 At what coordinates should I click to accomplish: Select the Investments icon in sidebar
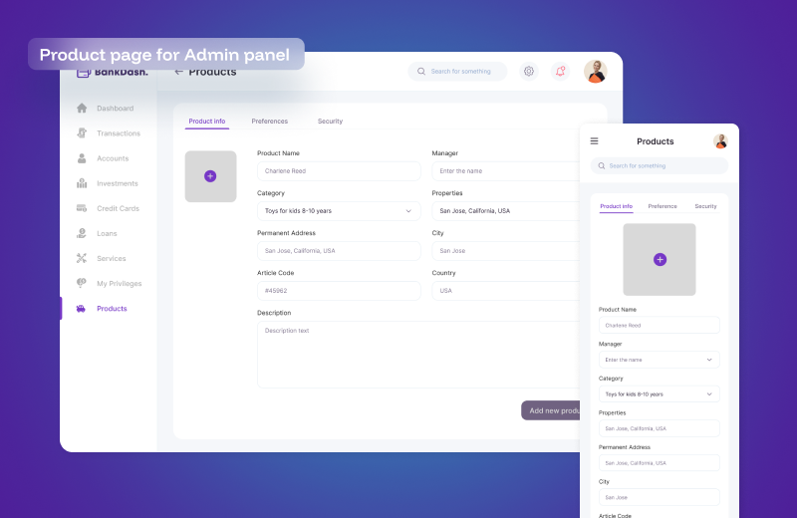tap(82, 183)
